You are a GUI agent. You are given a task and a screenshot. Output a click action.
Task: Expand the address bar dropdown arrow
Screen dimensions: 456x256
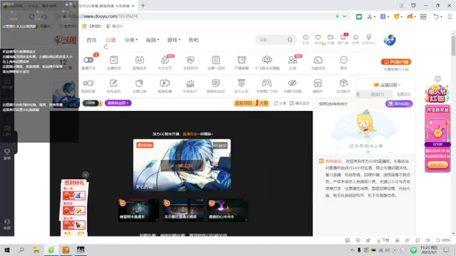(344, 16)
